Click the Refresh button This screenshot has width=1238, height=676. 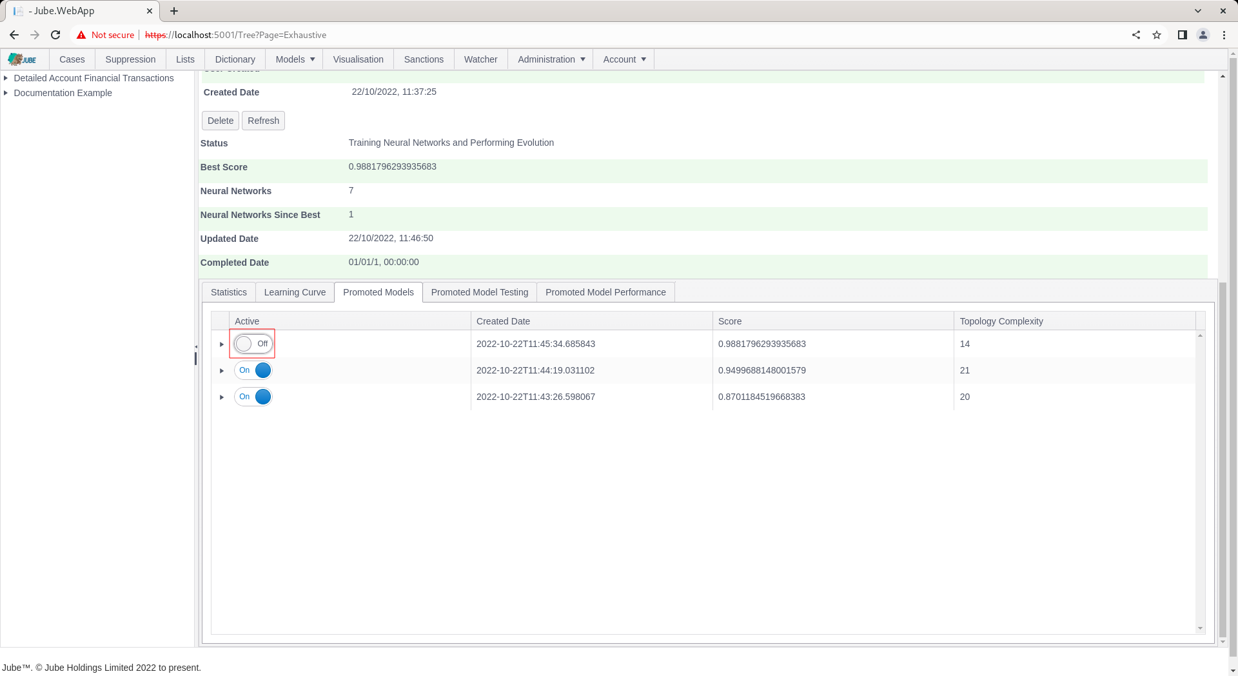coord(263,121)
